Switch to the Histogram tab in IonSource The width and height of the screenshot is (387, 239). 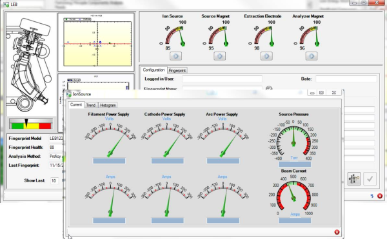click(108, 105)
